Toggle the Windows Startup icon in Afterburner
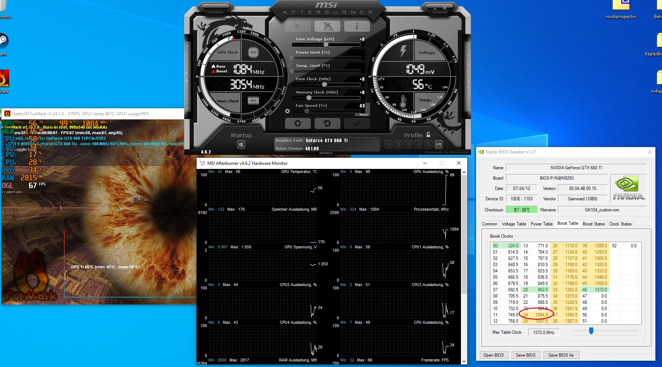Image resolution: width=662 pixels, height=367 pixels. click(241, 145)
